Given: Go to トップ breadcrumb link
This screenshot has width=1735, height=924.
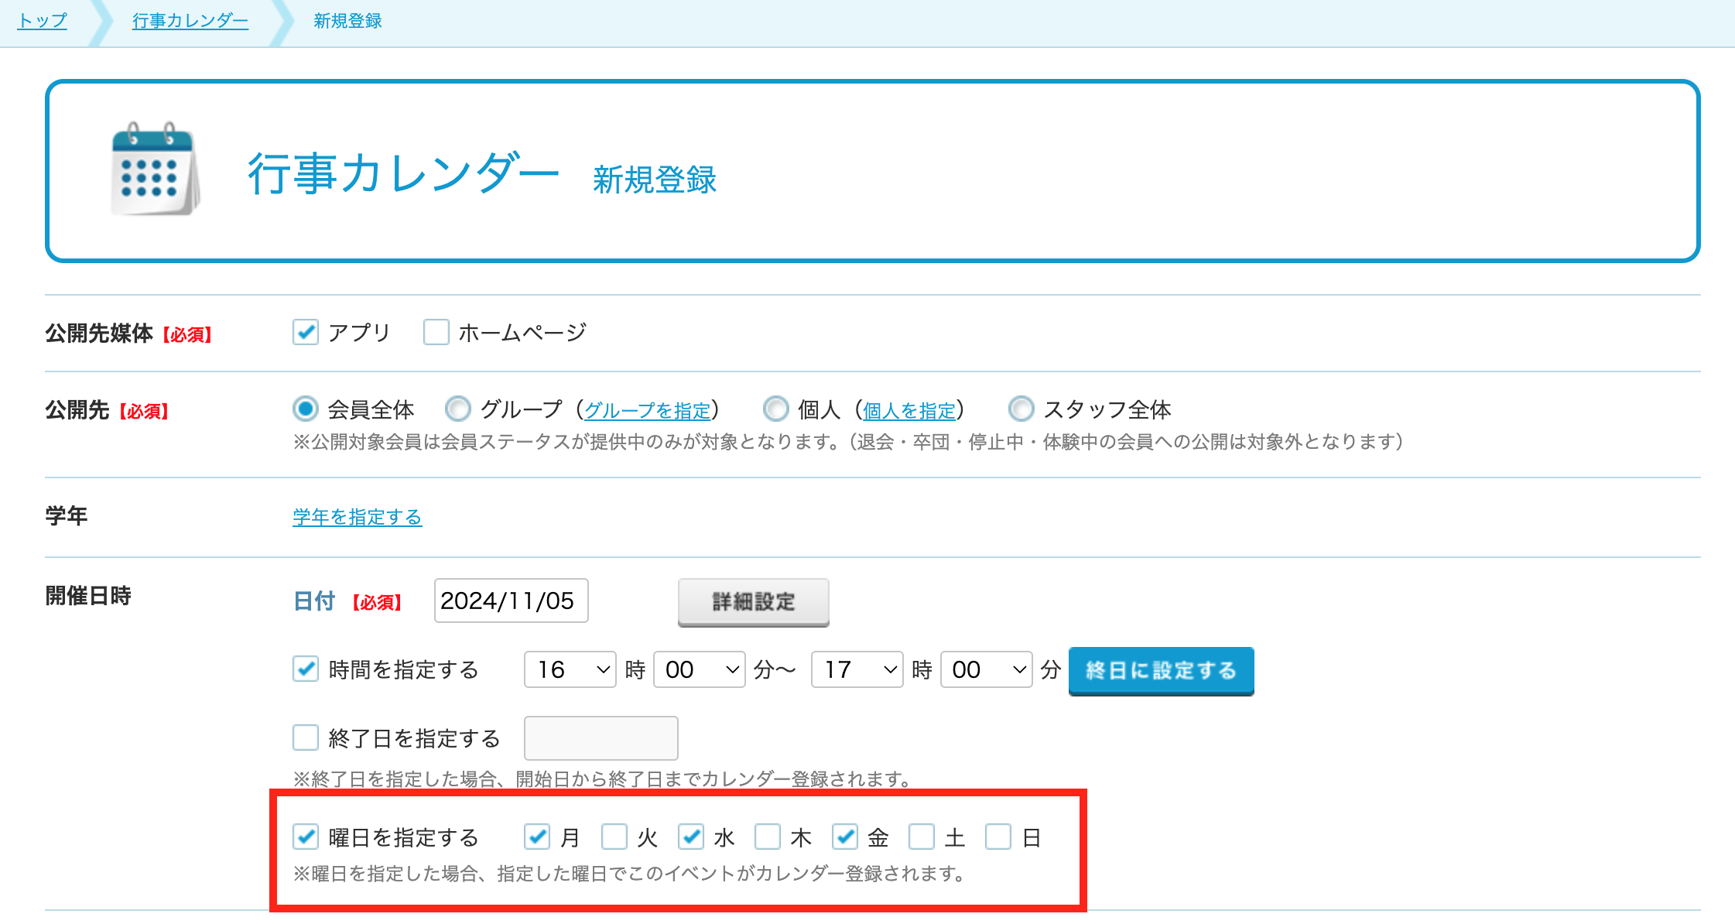Looking at the screenshot, I should point(43,21).
